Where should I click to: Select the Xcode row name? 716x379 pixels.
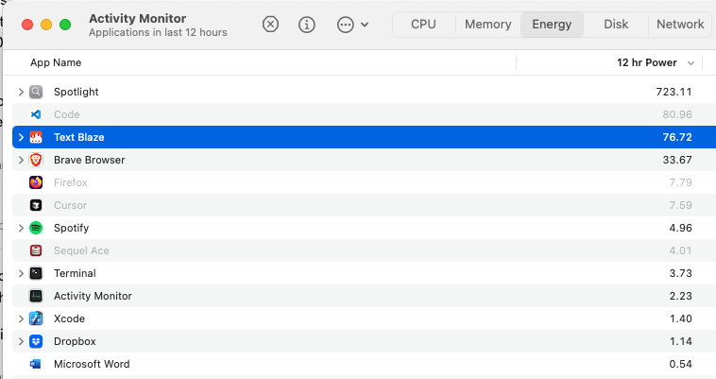coord(69,319)
